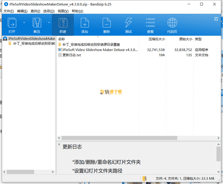The image size is (223, 184).
Task: Click the original size value 32,838,752
Action: point(183,50)
